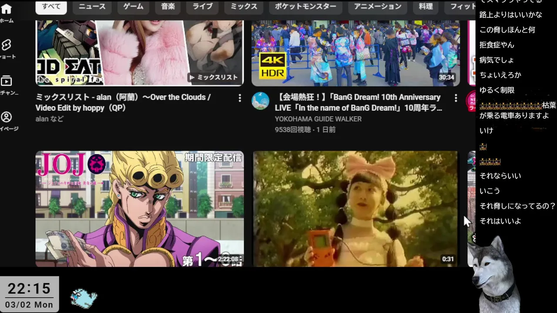Select the 料理 filter chip
The image size is (557, 313).
pyautogui.click(x=426, y=7)
